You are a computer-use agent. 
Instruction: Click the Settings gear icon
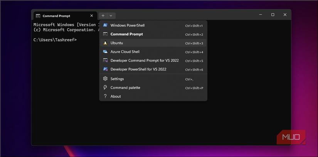pyautogui.click(x=105, y=79)
